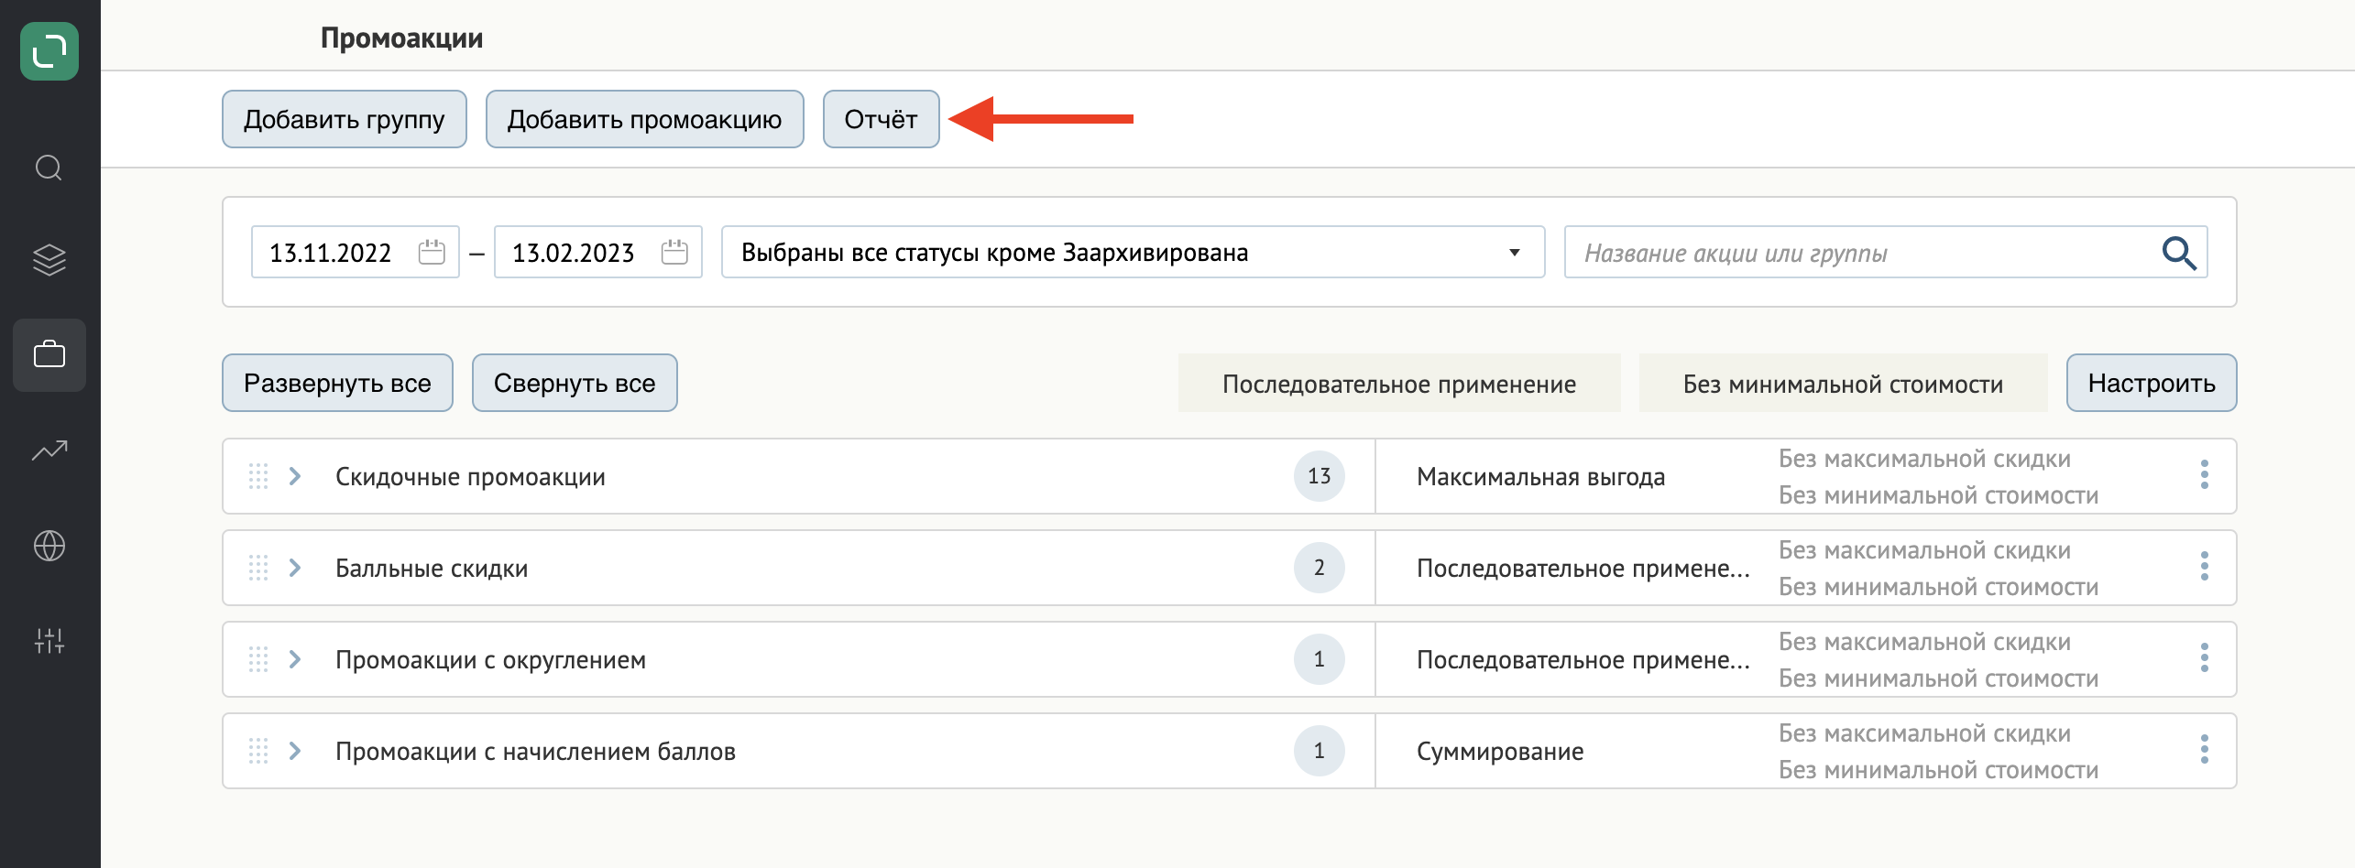Click the Добавить группу button
This screenshot has height=868, width=2355.
[x=345, y=119]
